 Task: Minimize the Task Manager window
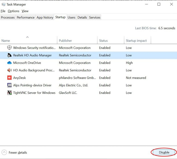[147, 4]
